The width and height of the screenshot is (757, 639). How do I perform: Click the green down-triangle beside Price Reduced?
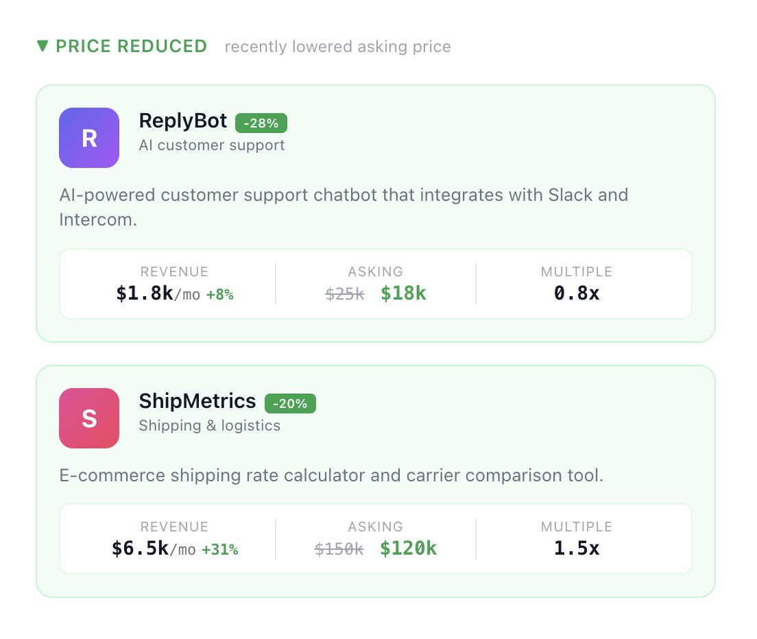point(43,46)
